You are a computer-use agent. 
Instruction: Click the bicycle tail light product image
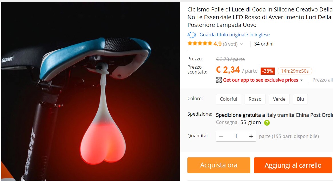pos(90,92)
